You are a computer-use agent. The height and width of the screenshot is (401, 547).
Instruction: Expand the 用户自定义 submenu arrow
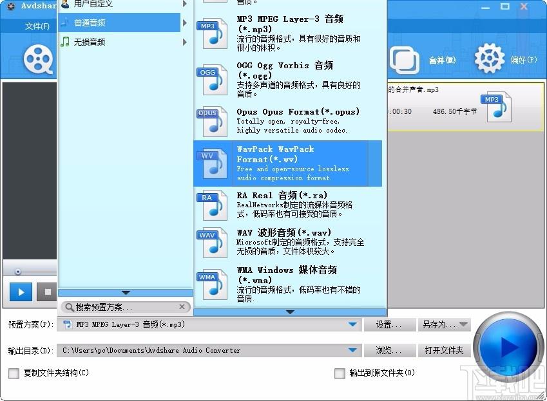tap(185, 4)
